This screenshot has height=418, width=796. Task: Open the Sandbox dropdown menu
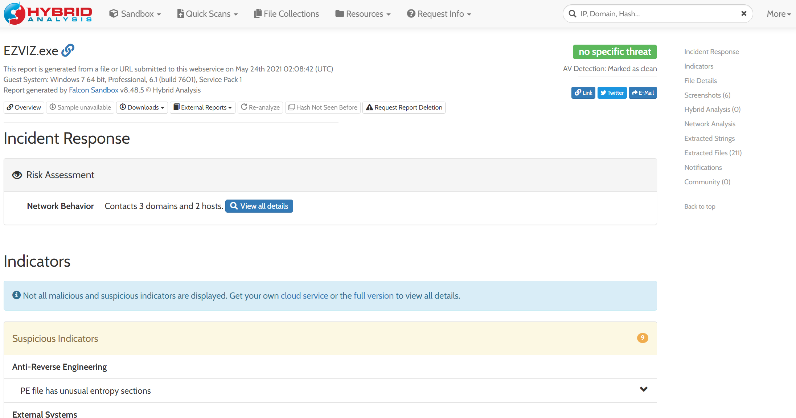(135, 14)
